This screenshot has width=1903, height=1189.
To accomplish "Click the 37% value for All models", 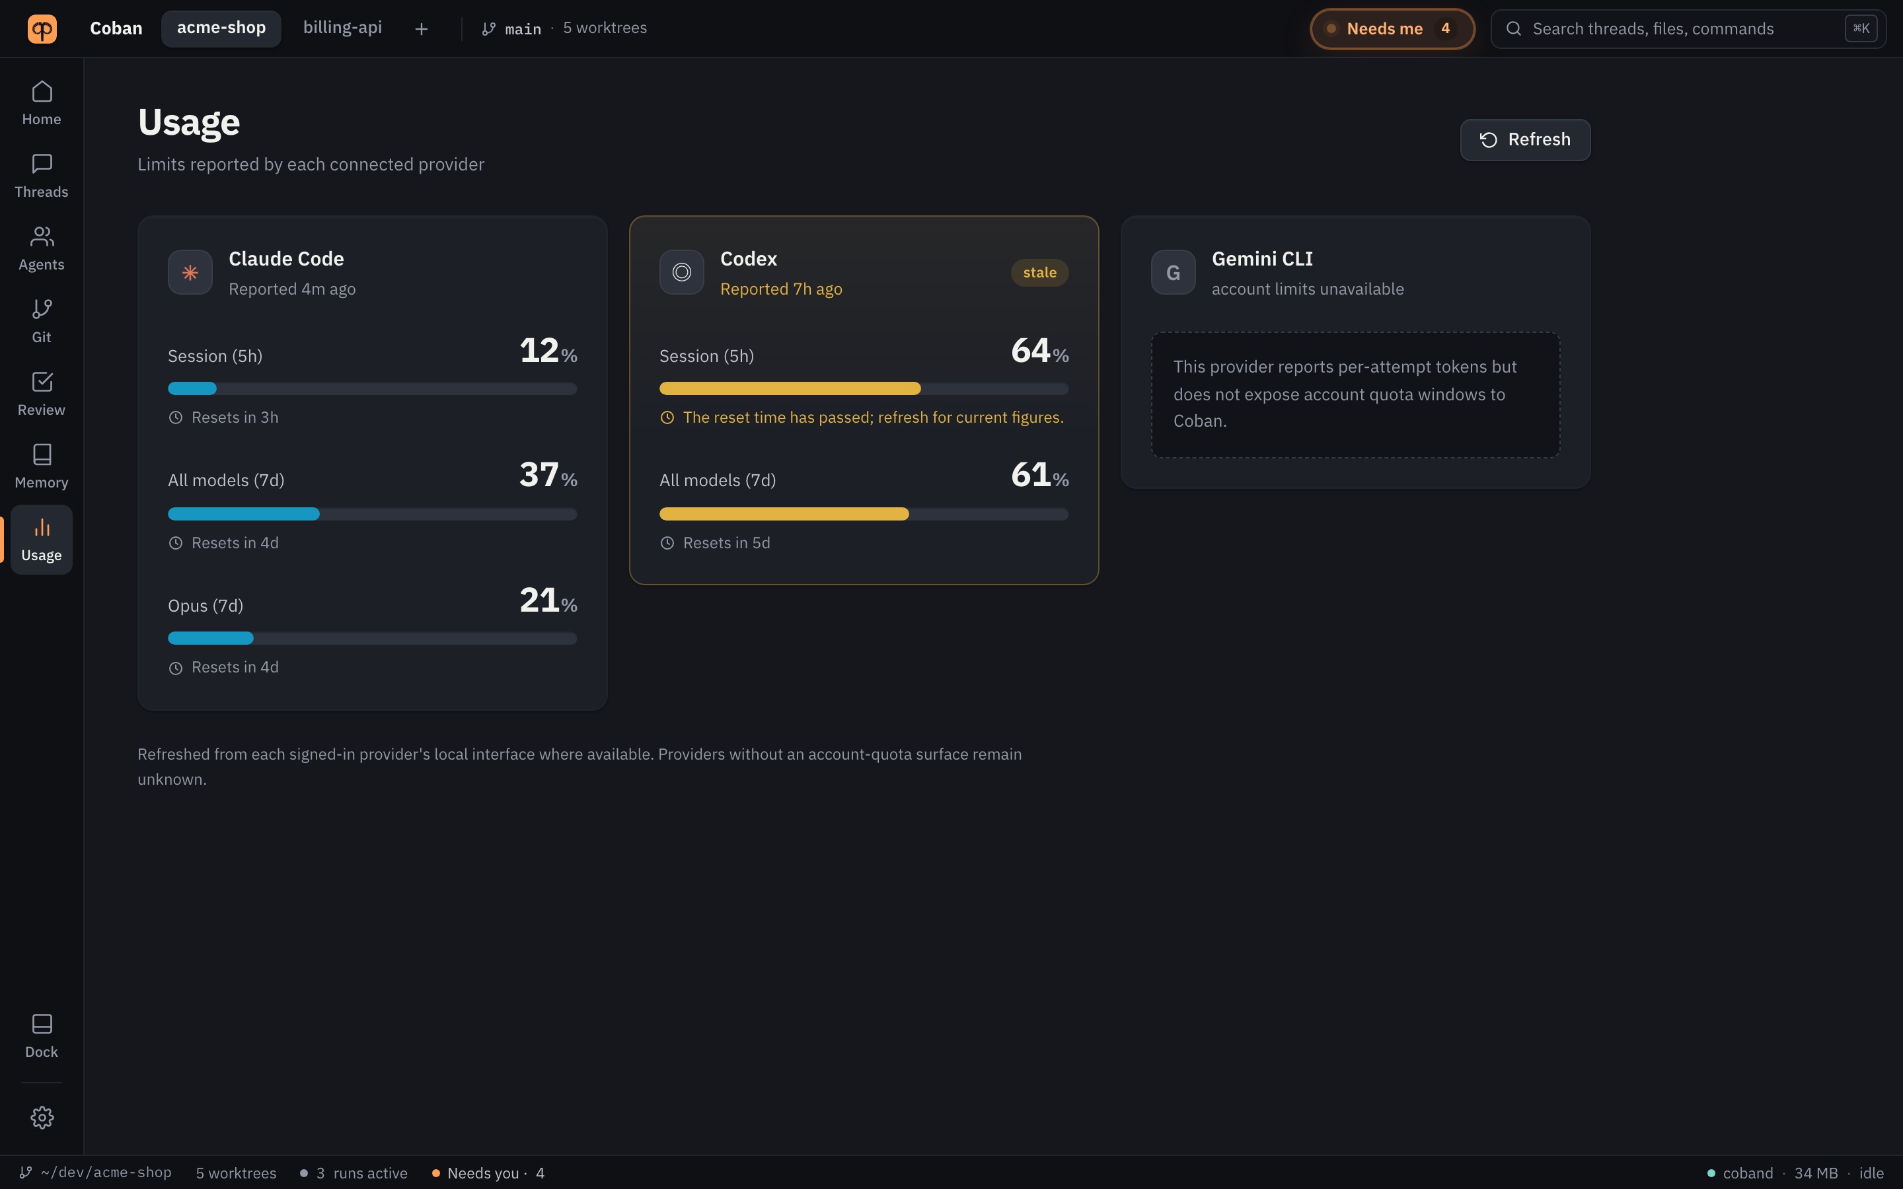I will (548, 475).
